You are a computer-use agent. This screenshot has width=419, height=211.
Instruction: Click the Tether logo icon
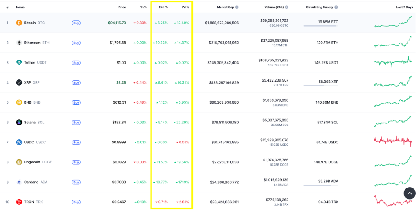19,63
